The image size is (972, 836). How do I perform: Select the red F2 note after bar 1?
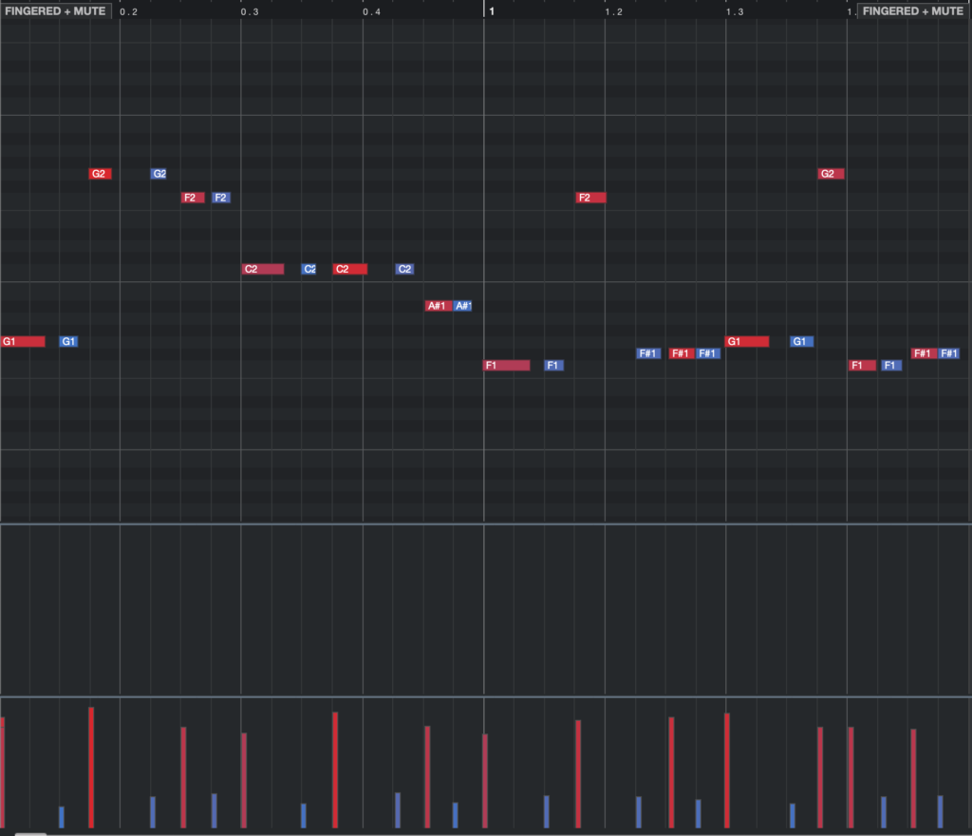tap(590, 198)
